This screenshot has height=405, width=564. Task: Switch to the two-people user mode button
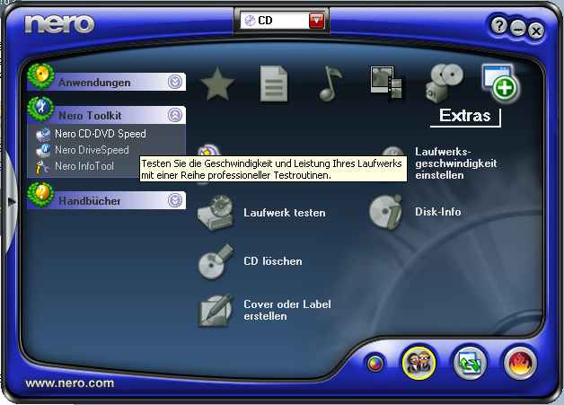(x=419, y=363)
